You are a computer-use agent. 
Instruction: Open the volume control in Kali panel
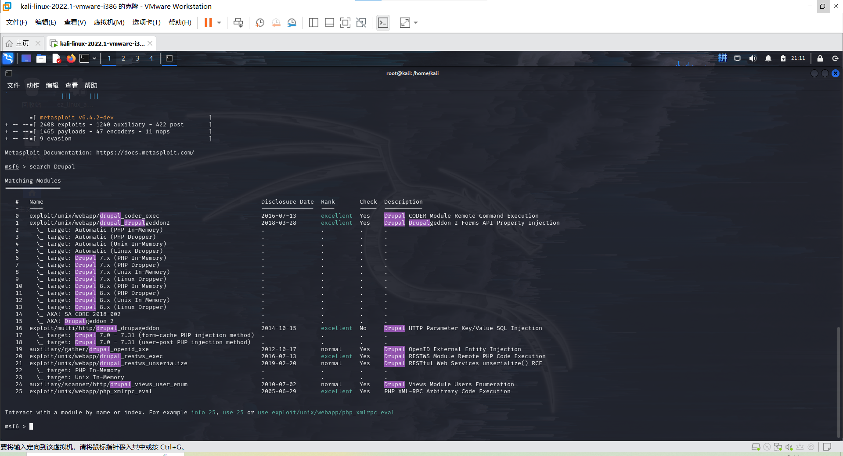pyautogui.click(x=753, y=58)
